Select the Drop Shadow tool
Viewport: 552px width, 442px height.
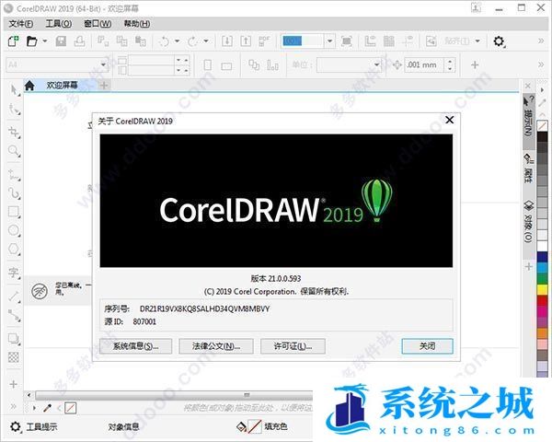coord(14,339)
